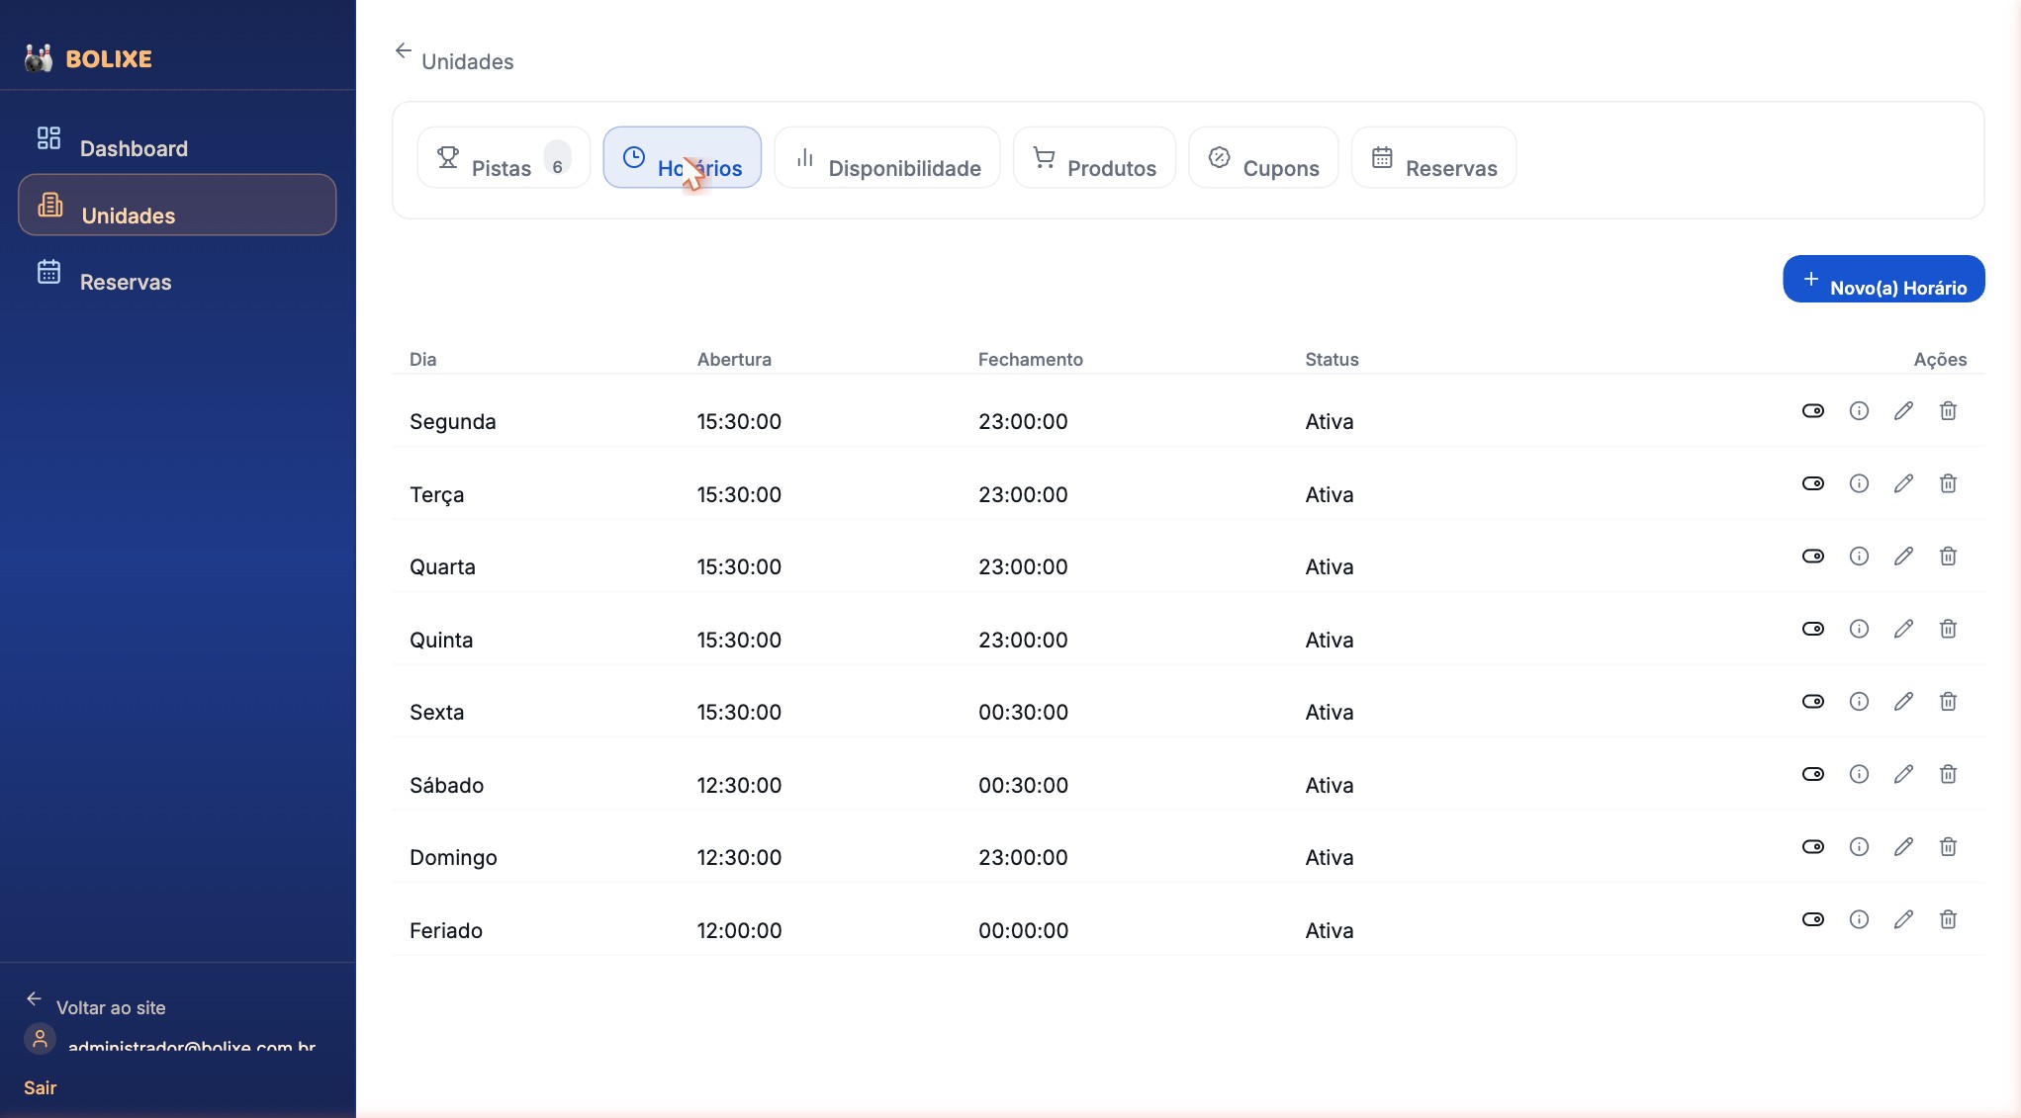Click the Status column header
The image size is (2021, 1118).
coord(1332,359)
